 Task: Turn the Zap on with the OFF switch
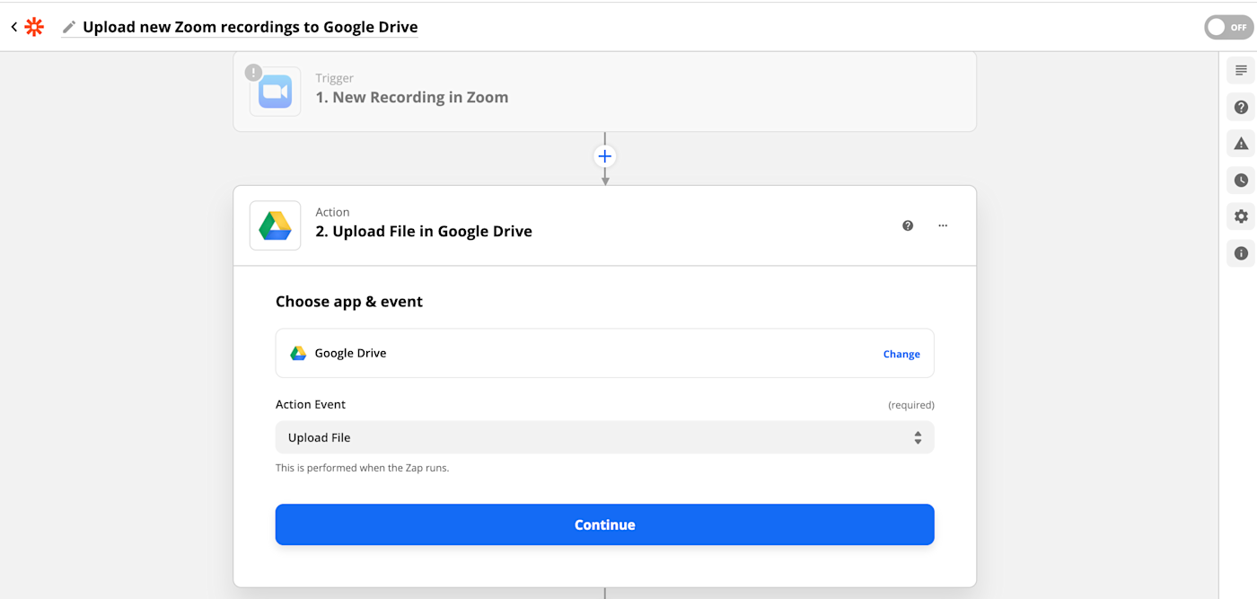[1228, 27]
